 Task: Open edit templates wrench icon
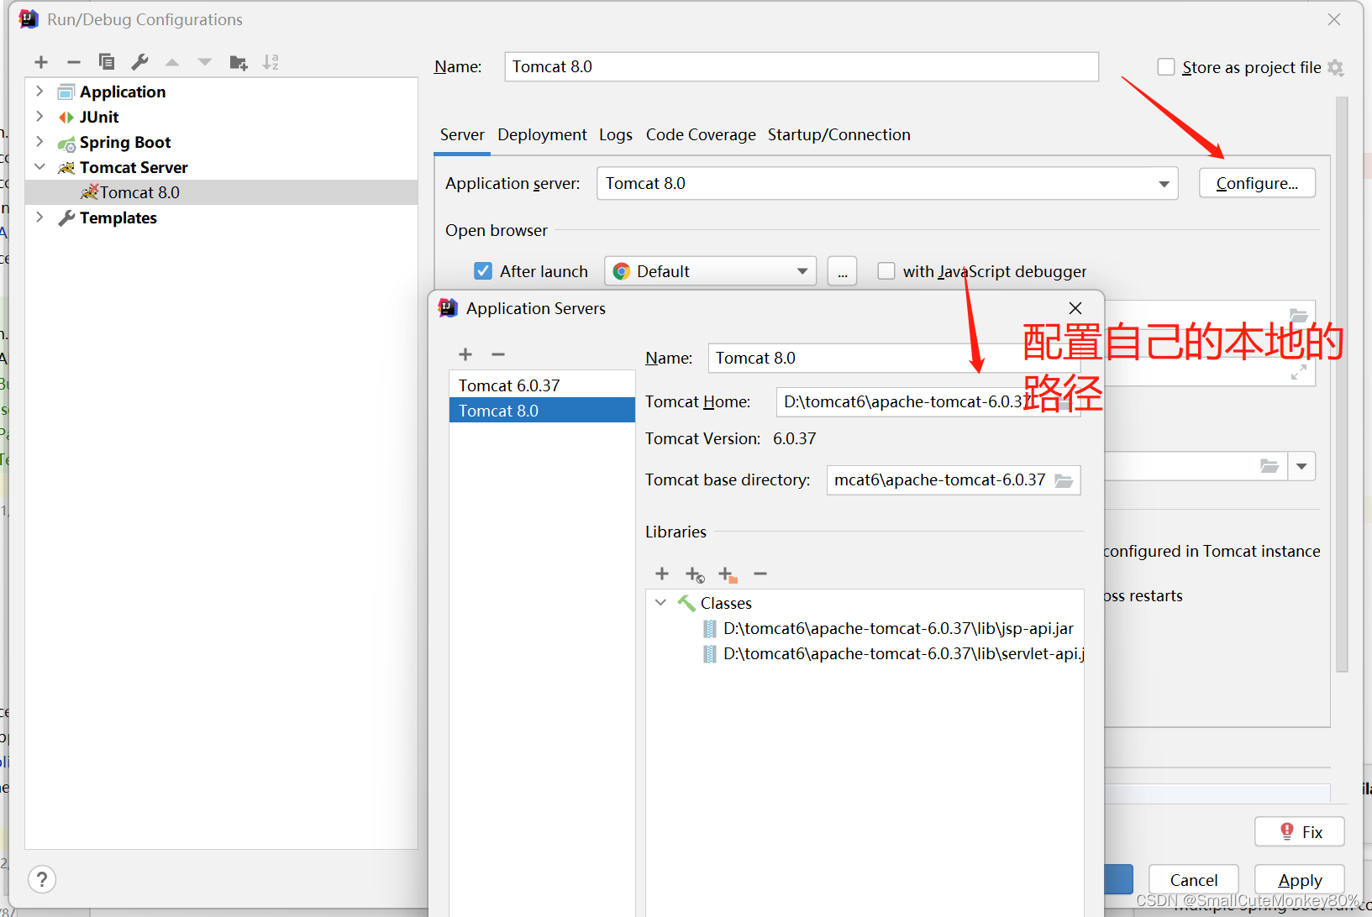click(x=139, y=62)
